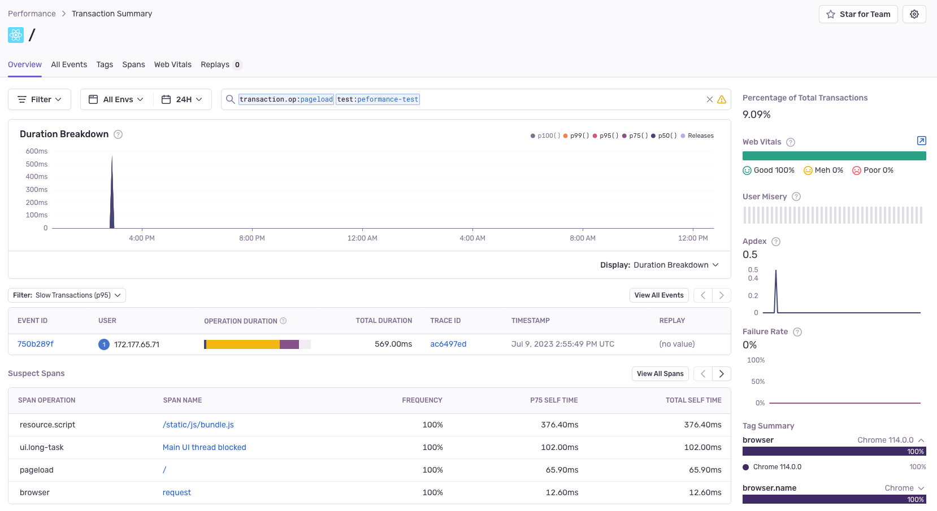Go to previous events page arrow
The width and height of the screenshot is (937, 511).
(x=703, y=295)
